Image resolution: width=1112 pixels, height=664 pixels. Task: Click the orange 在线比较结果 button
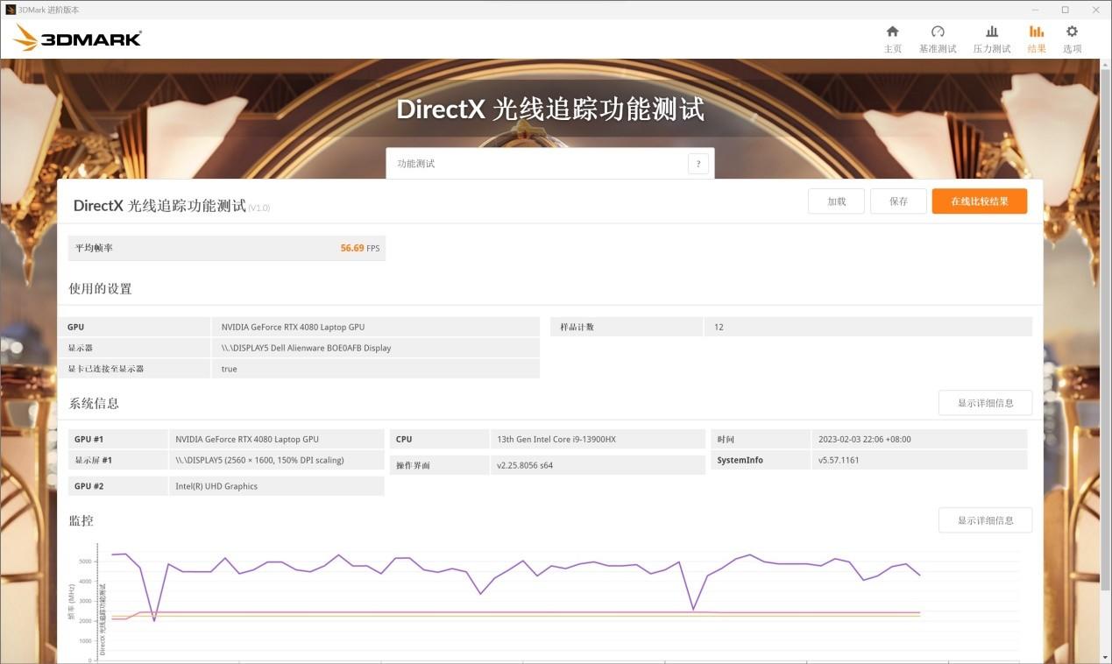point(979,201)
